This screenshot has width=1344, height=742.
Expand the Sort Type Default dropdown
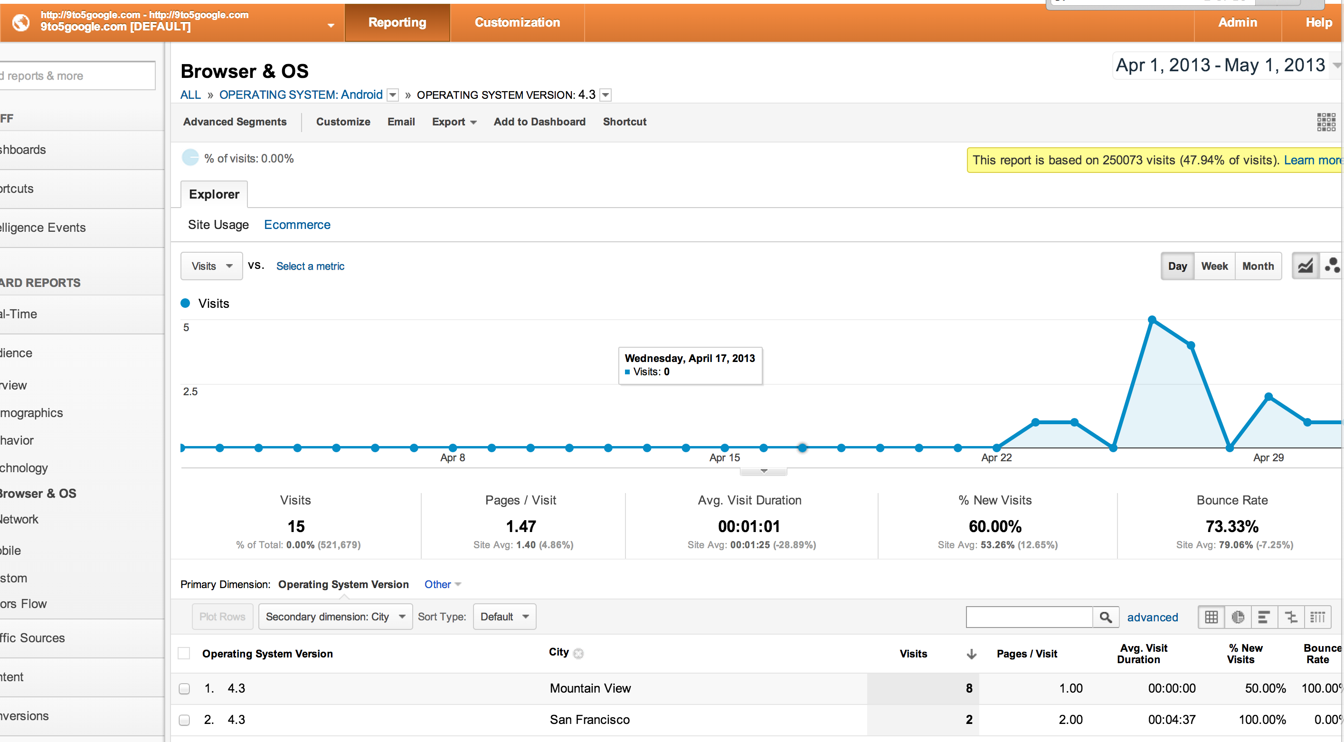coord(504,616)
